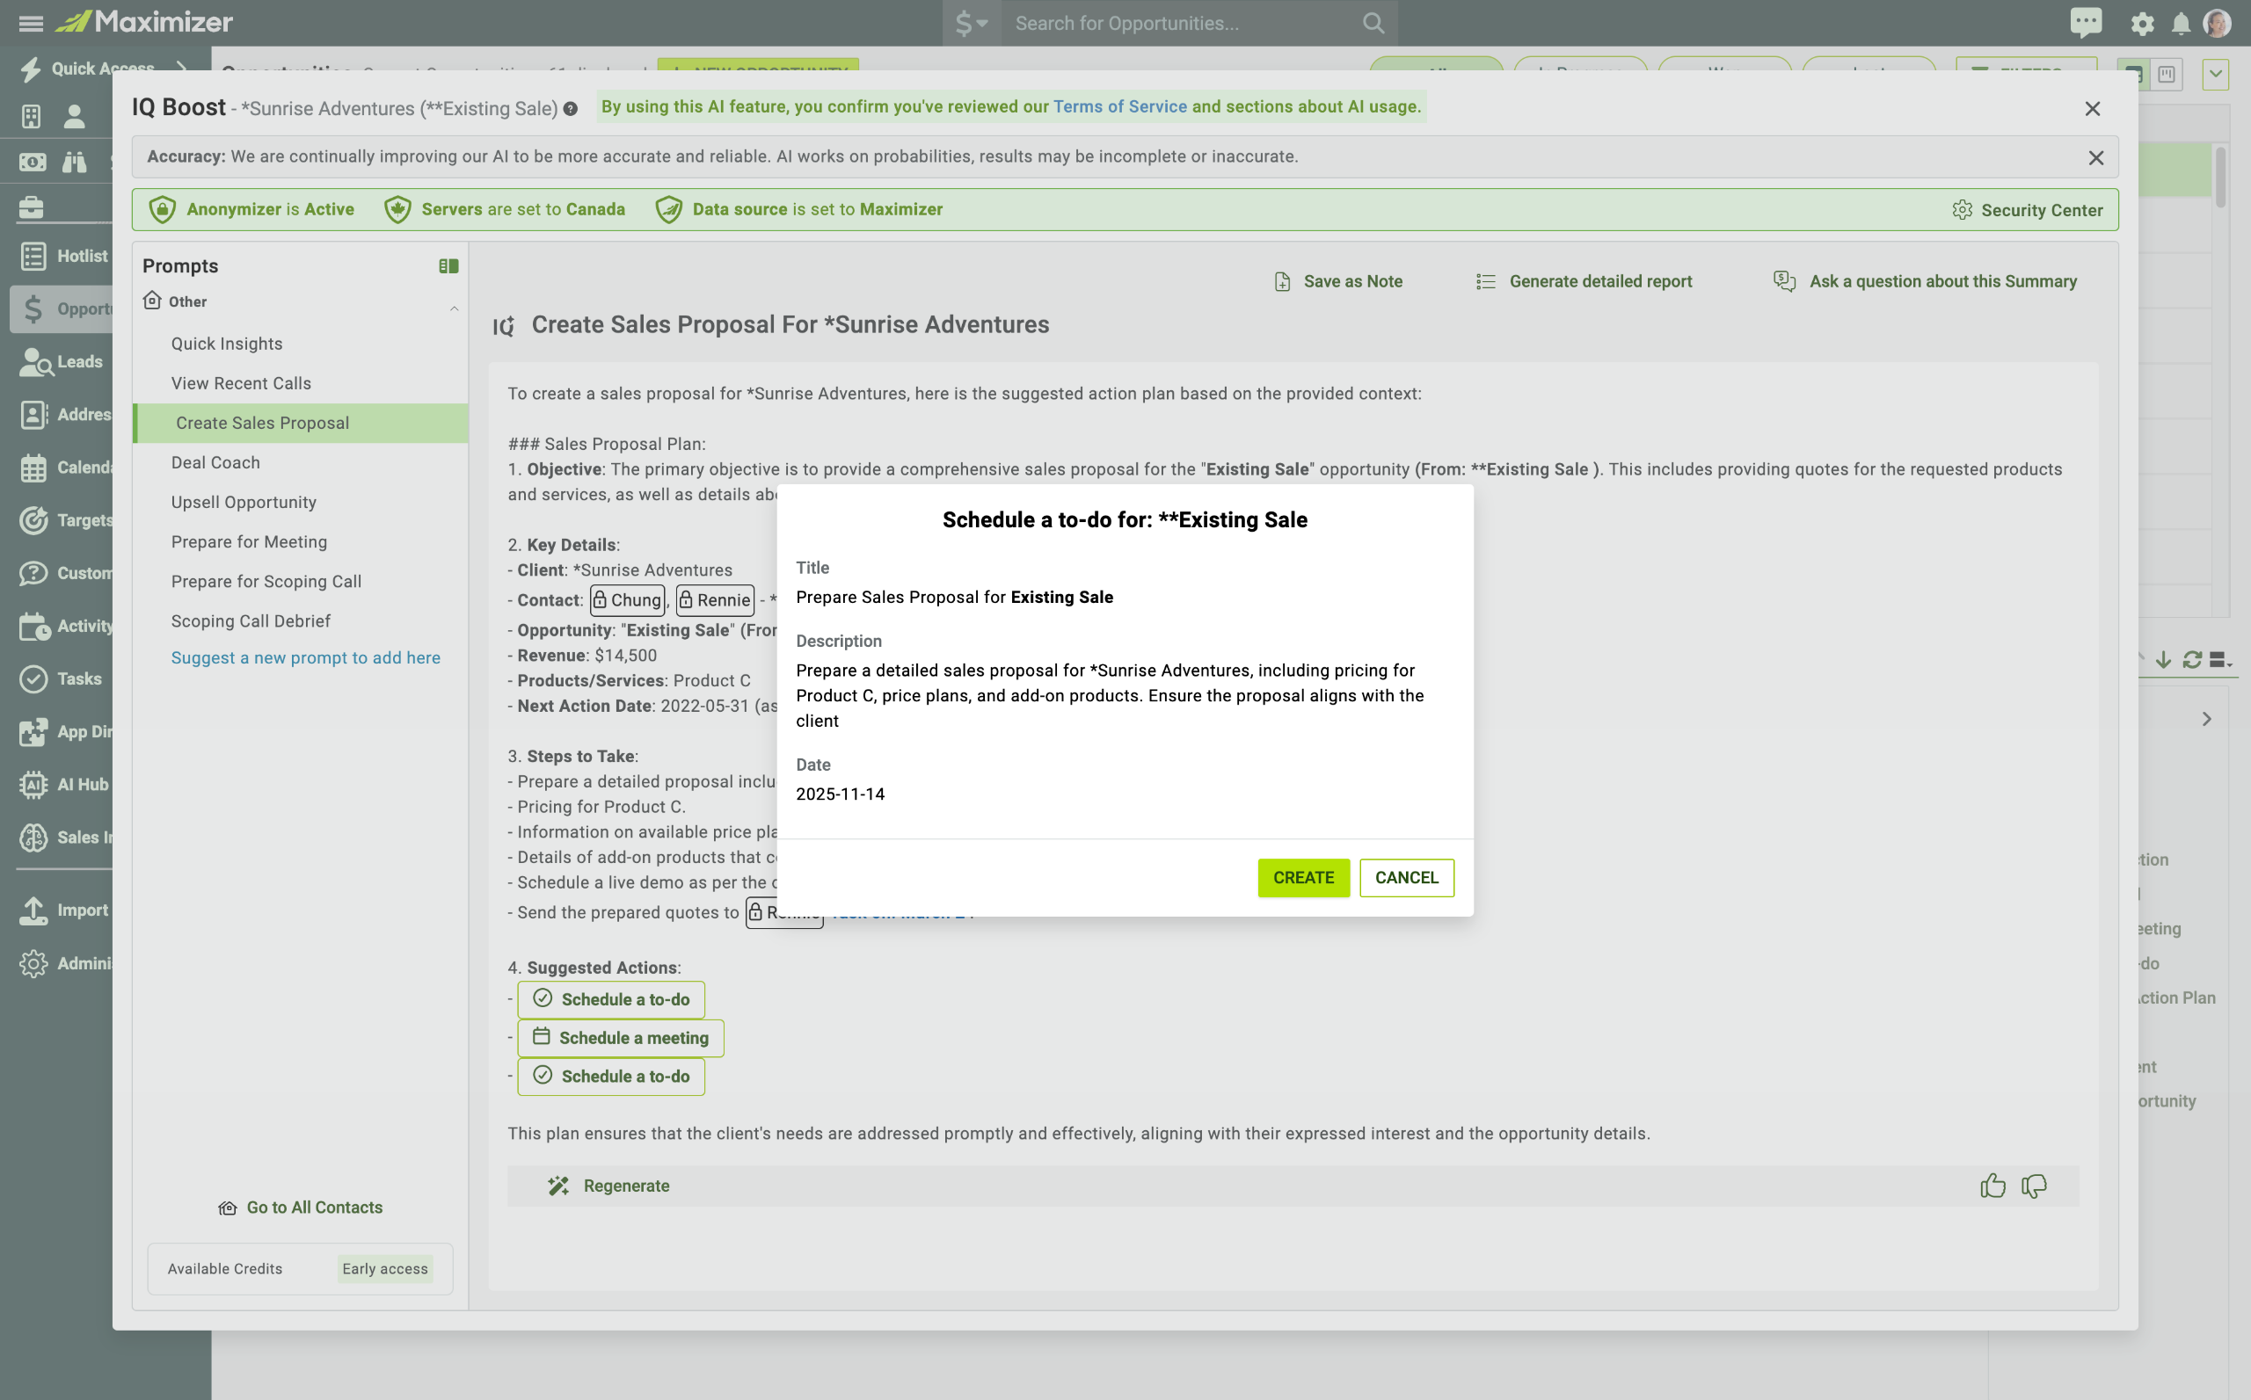Click the Save as Note icon
The height and width of the screenshot is (1400, 2251).
(x=1282, y=281)
